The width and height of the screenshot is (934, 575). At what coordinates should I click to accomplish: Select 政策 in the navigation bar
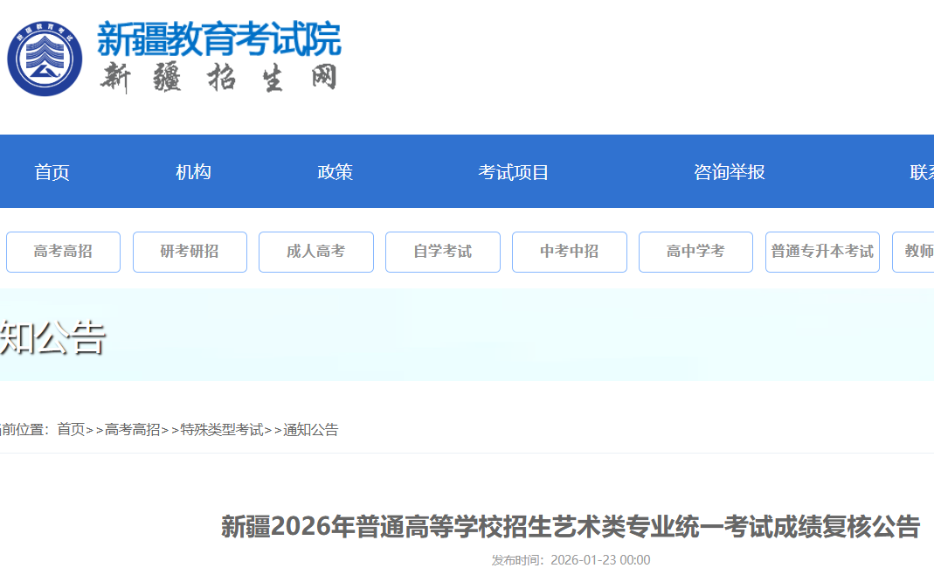click(x=335, y=172)
